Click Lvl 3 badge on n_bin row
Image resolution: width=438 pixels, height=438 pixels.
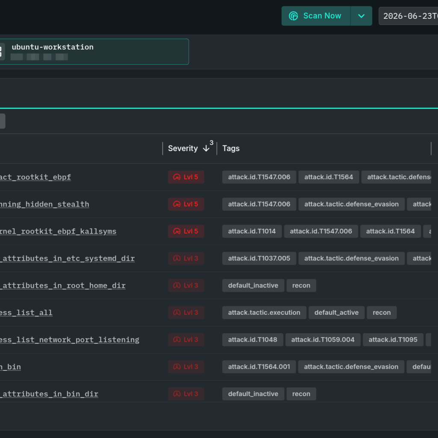tap(186, 367)
